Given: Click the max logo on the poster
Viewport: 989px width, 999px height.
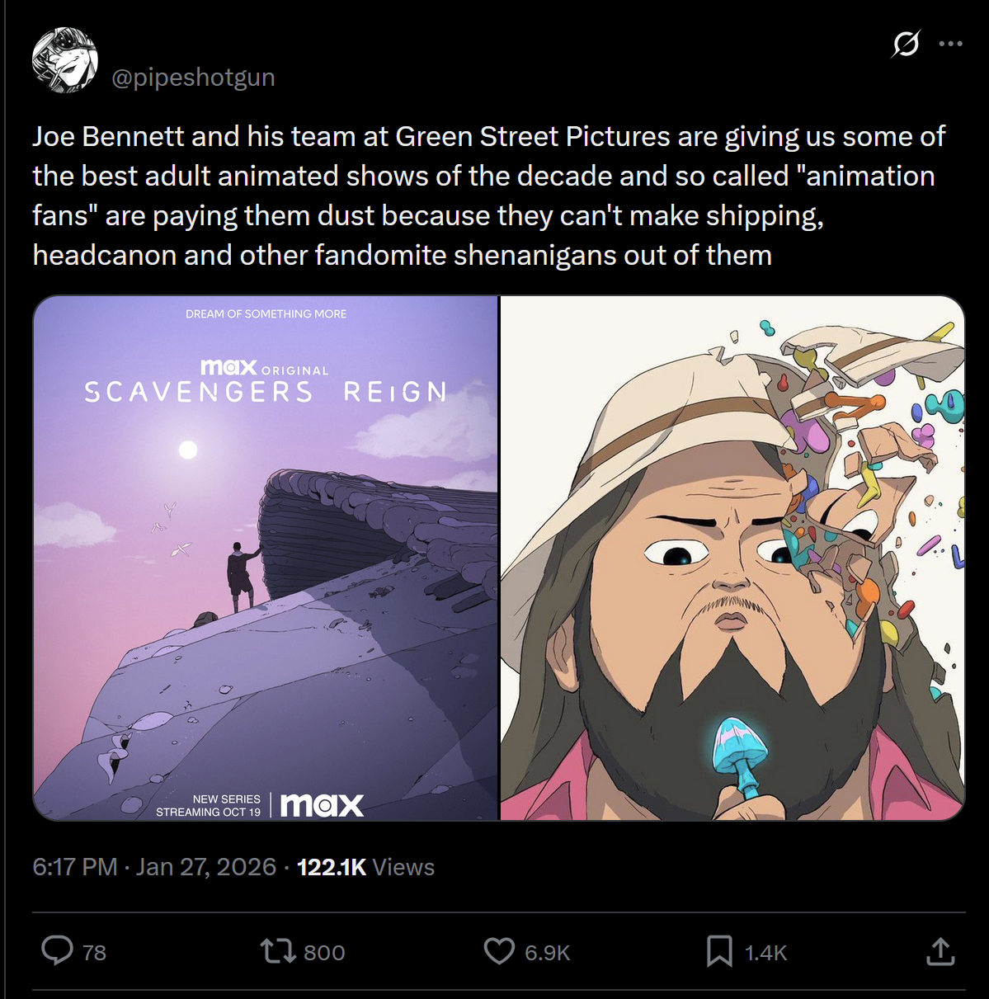Looking at the screenshot, I should tap(322, 805).
